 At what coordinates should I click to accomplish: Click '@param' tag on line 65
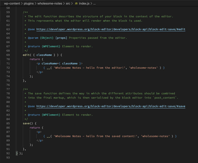(x=33, y=38)
